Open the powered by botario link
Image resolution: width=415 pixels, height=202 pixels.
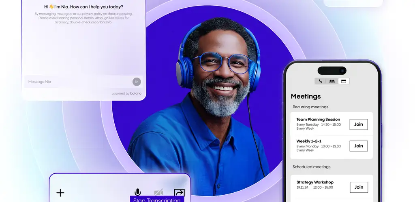(126, 93)
